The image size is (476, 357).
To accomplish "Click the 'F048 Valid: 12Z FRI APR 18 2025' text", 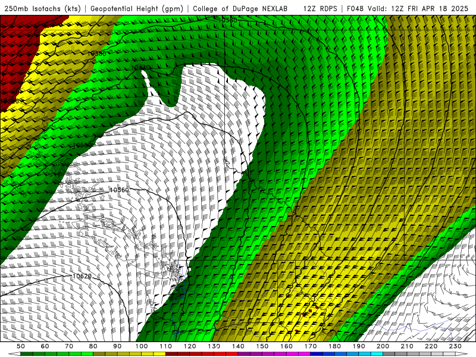I will [408, 8].
